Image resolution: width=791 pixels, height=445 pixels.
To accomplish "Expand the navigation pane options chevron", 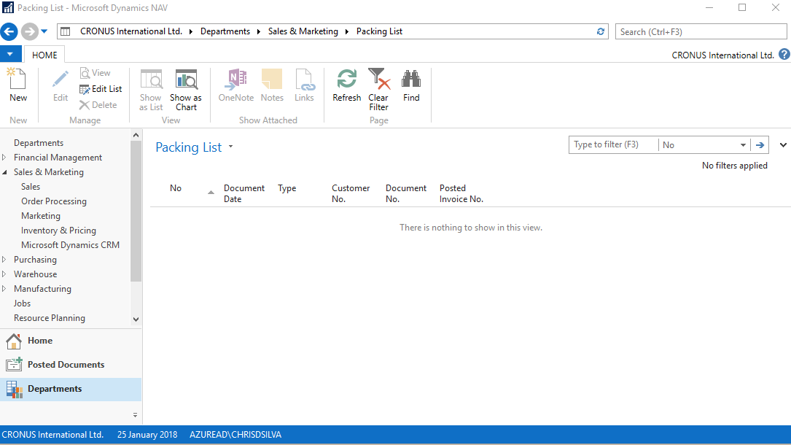I will [x=135, y=415].
